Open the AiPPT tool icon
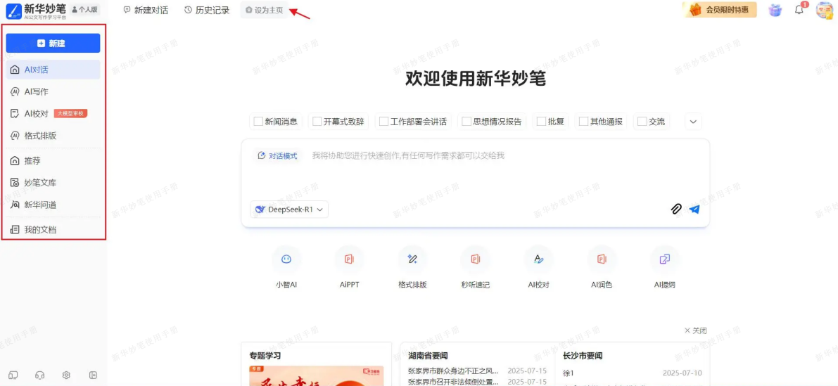This screenshot has height=386, width=838. (x=350, y=259)
